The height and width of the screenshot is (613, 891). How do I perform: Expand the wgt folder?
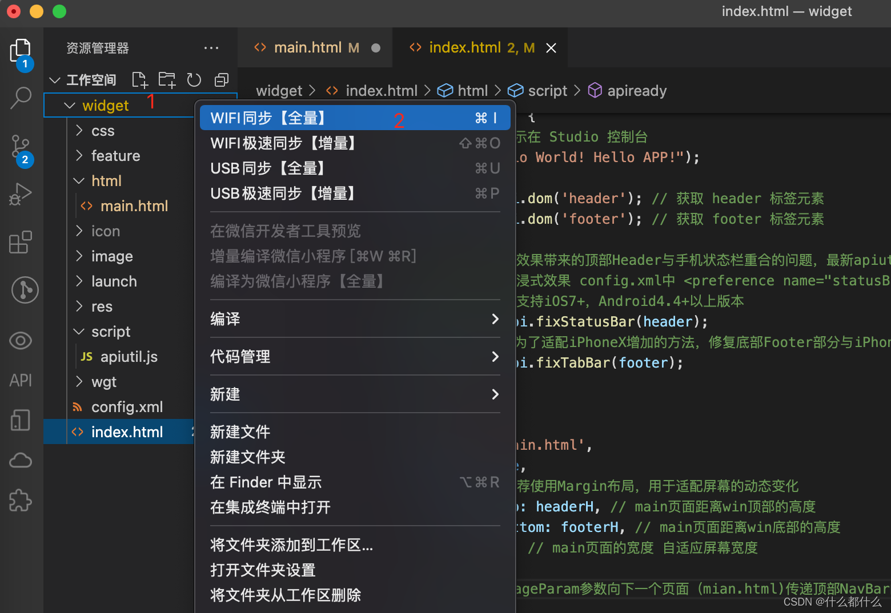coord(79,382)
